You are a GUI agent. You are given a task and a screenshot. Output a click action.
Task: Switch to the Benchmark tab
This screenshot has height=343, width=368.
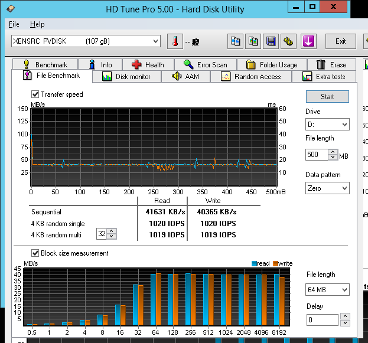[x=45, y=64]
